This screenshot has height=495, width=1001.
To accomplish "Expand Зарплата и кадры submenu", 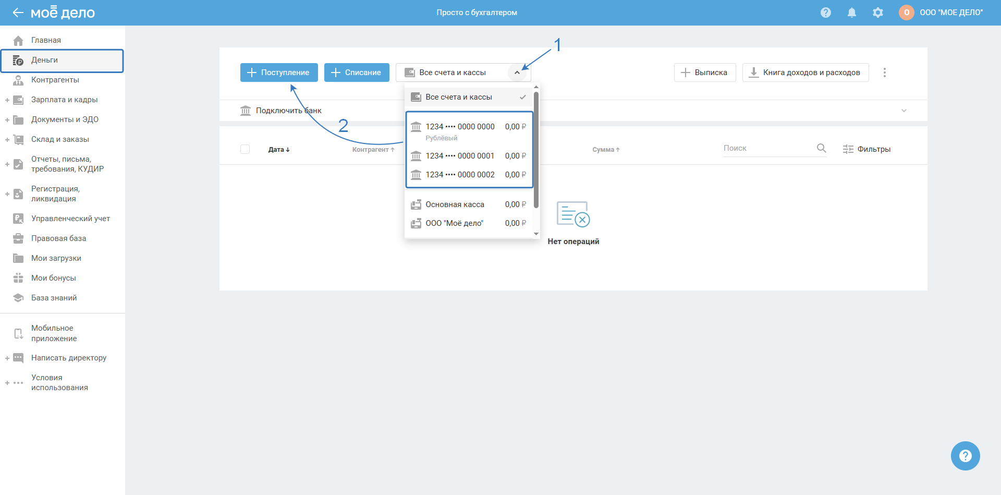I will tap(7, 100).
